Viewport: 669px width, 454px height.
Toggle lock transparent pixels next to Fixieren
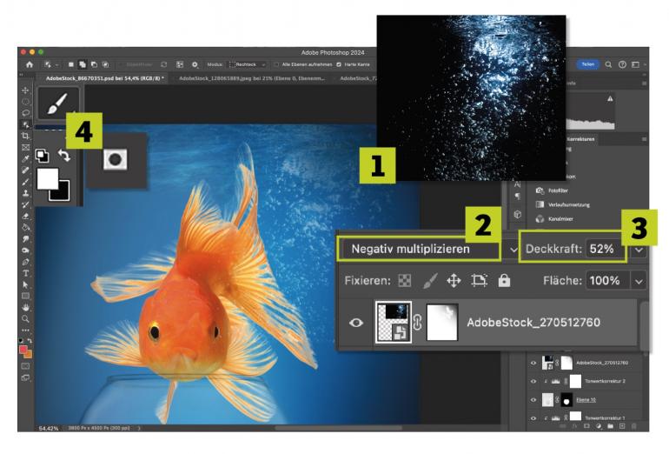pos(405,281)
